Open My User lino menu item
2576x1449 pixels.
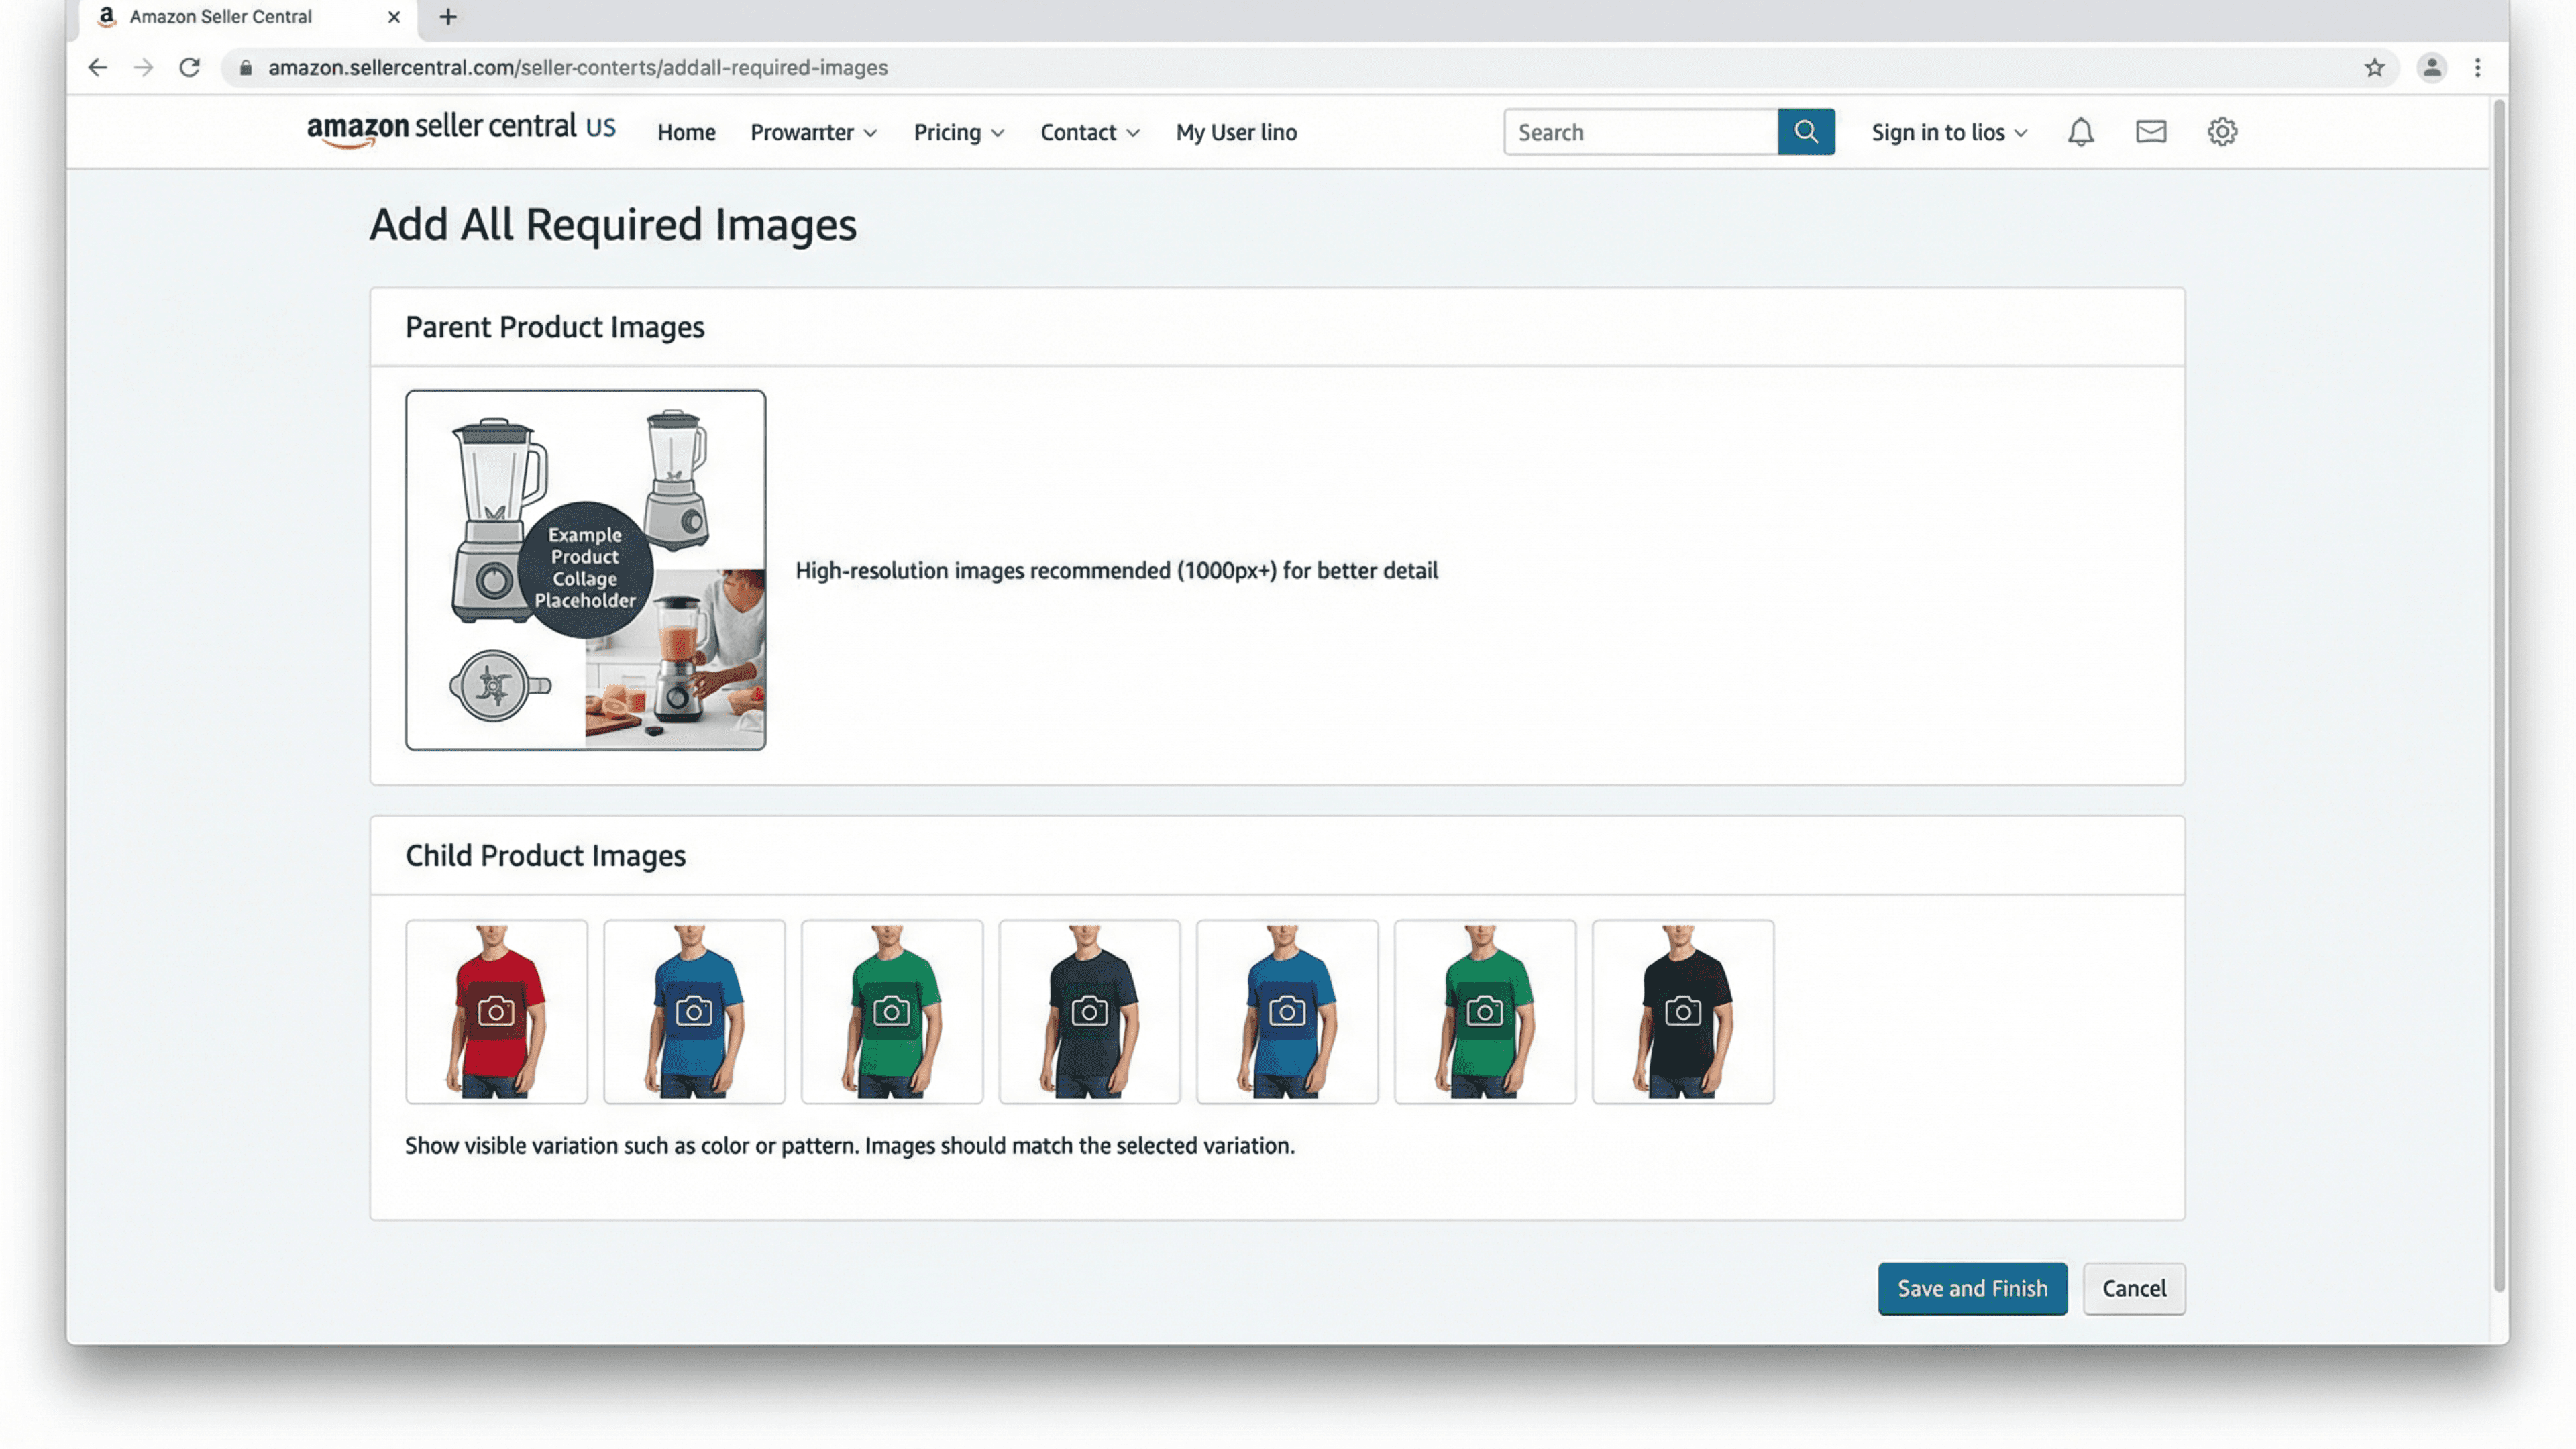tap(1236, 133)
